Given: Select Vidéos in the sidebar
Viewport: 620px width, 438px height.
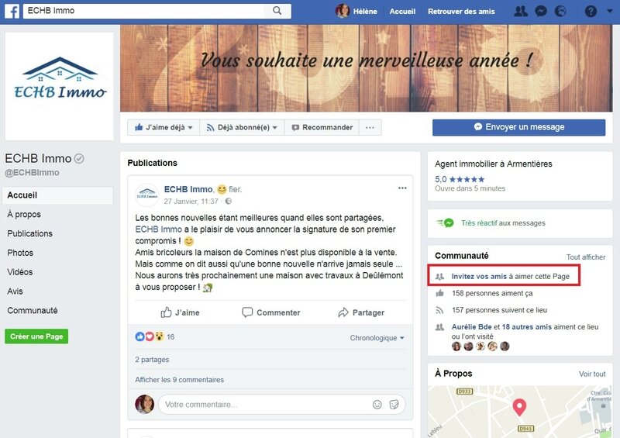Looking at the screenshot, I should coord(20,272).
